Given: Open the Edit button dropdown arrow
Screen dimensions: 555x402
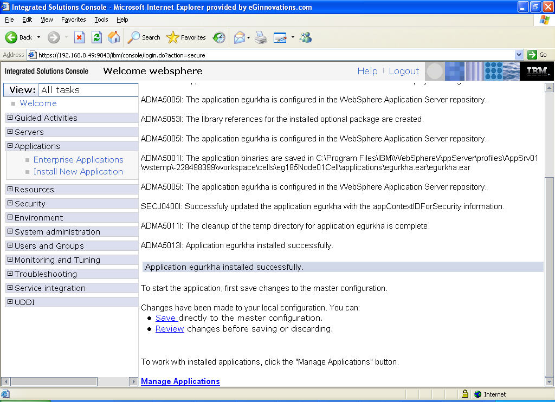Looking at the screenshot, I should point(293,37).
